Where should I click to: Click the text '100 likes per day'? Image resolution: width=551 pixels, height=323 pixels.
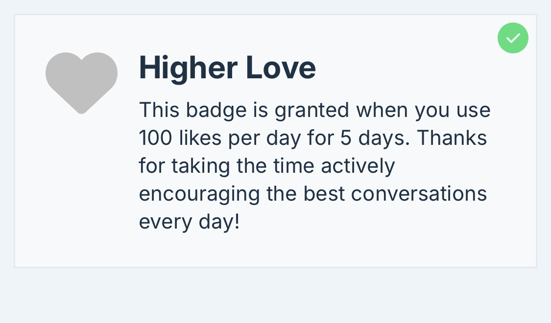219,138
